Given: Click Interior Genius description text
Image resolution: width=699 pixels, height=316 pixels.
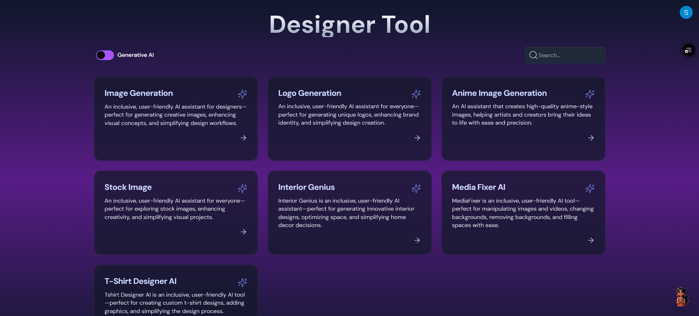Looking at the screenshot, I should tap(346, 213).
